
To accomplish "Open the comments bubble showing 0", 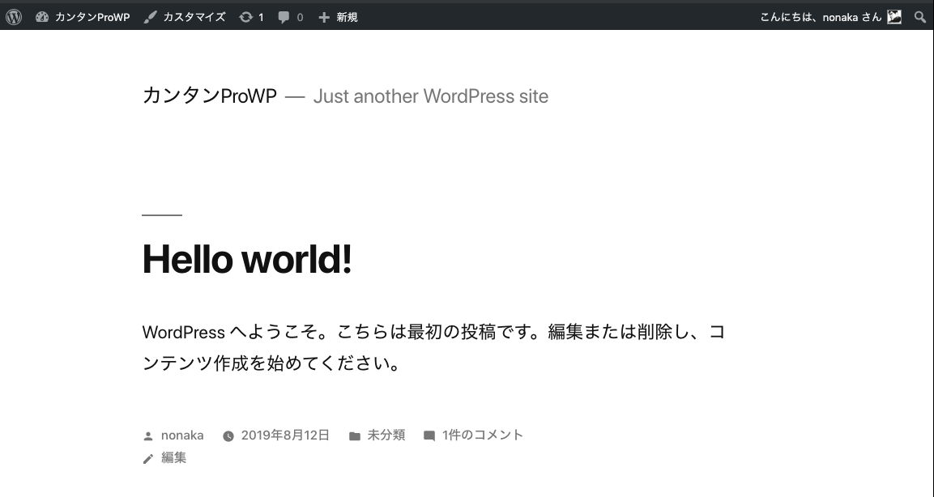I will pyautogui.click(x=291, y=17).
